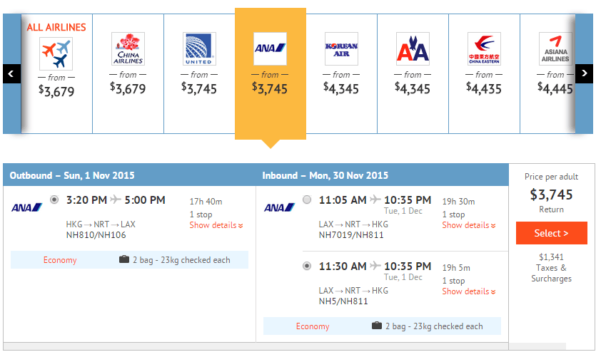The image size is (601, 352).
Task: Choose the 11:30 AM inbound flight radio
Action: tap(307, 266)
